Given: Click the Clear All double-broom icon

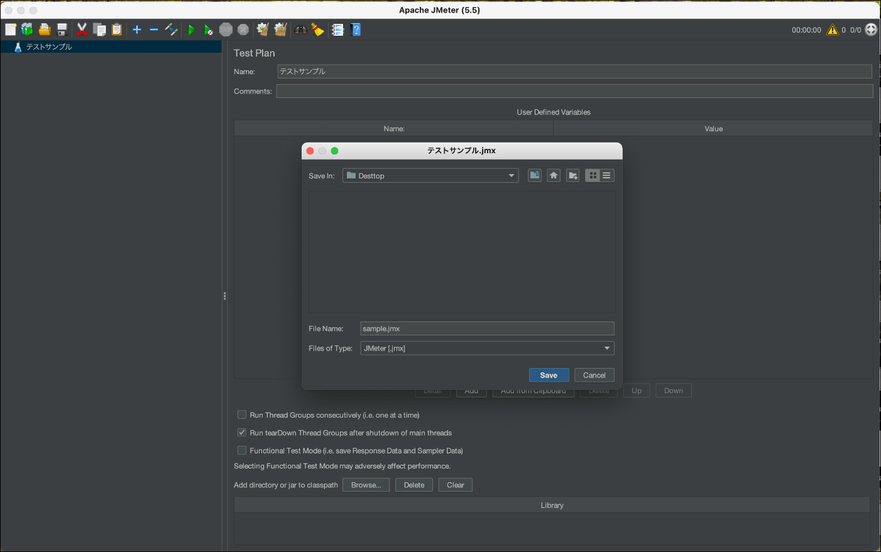Looking at the screenshot, I should point(280,30).
